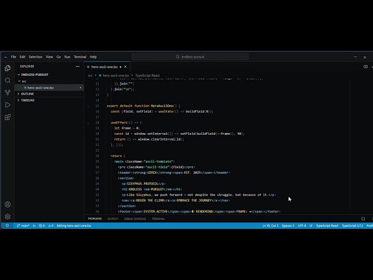Switch to the TERMINAL panel tab
The width and height of the screenshot is (373, 280).
click(x=159, y=219)
